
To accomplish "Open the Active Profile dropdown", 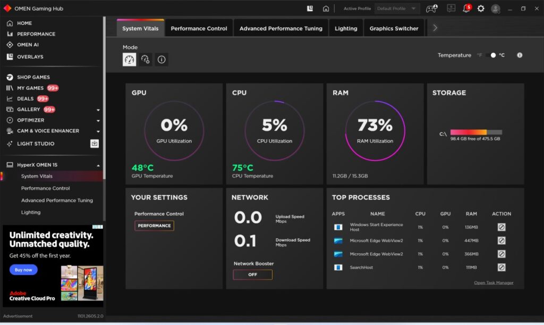I will point(397,9).
